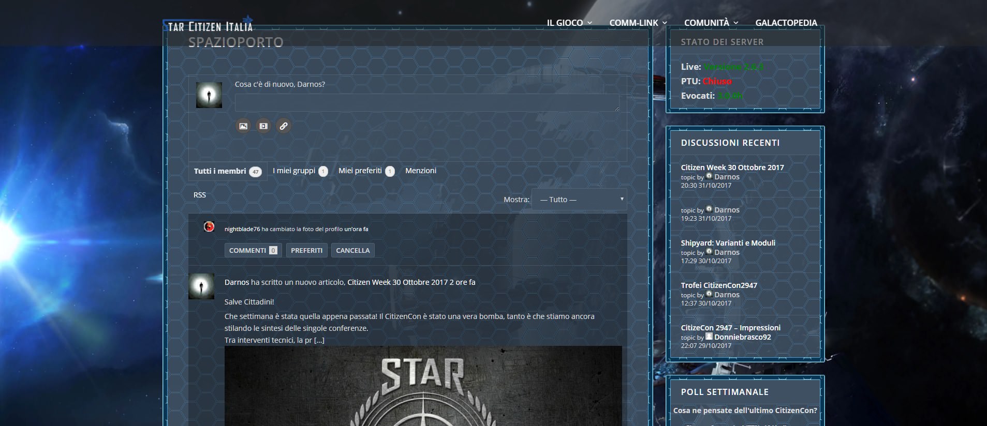Screen dimensions: 987x426
Task: Click Donniebrasco92's avatar in recent discussions
Action: pos(709,337)
